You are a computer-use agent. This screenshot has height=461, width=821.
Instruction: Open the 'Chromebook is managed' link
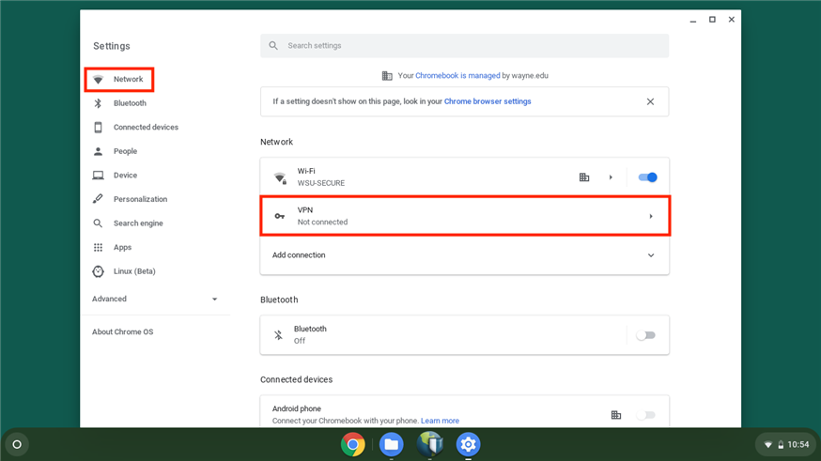click(457, 75)
